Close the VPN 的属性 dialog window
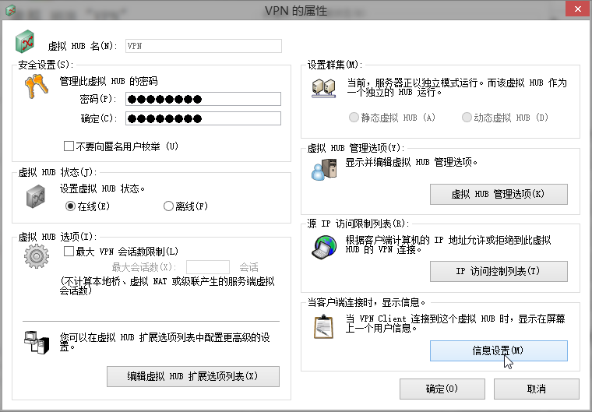The width and height of the screenshot is (592, 412). 573,10
